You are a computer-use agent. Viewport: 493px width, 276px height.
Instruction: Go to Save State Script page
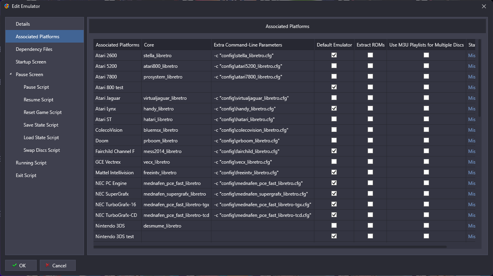(41, 125)
